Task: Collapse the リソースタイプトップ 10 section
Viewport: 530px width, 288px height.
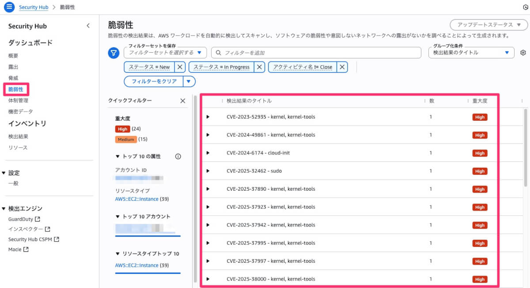Action: (x=117, y=253)
